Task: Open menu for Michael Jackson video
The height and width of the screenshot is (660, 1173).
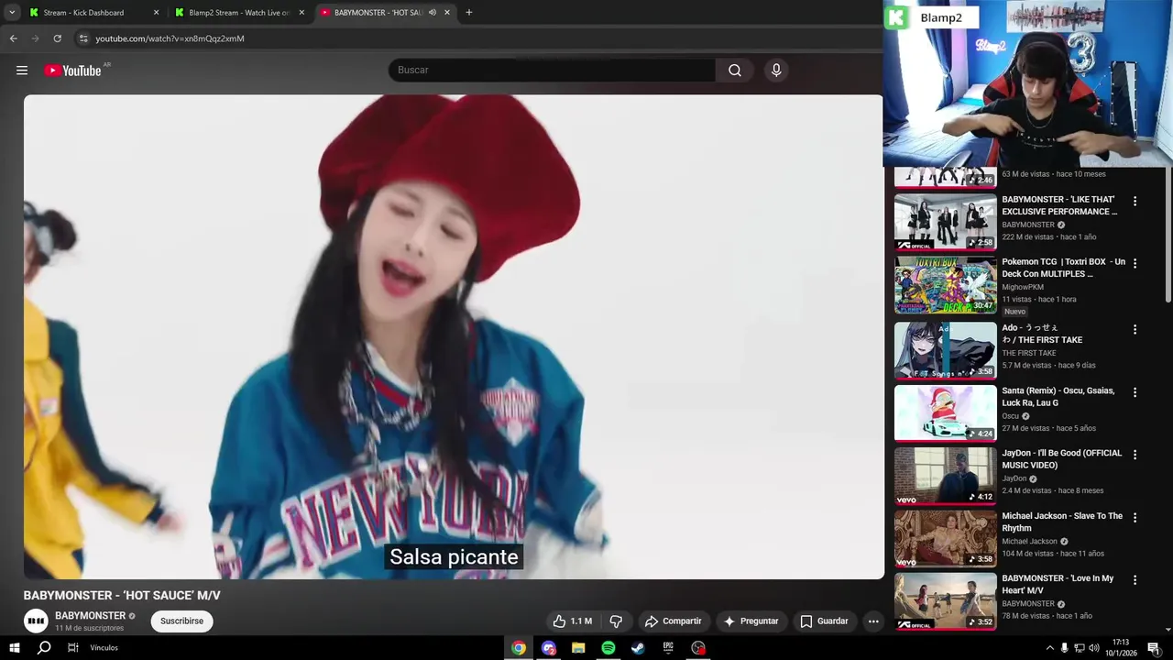Action: pyautogui.click(x=1135, y=517)
